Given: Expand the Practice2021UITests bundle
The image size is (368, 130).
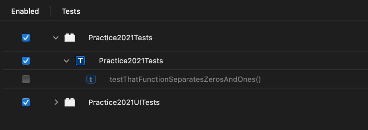Looking at the screenshot, I should [x=56, y=102].
